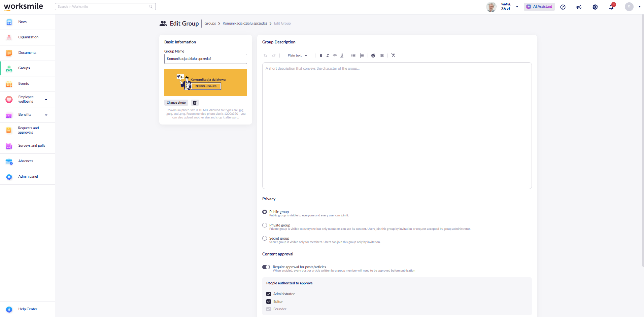
Task: Uncheck Administrator approval permission
Action: 269,294
